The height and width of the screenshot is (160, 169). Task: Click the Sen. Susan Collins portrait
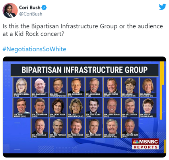click(x=148, y=107)
